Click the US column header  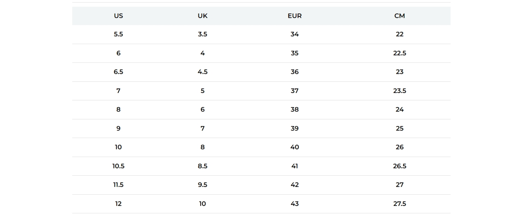[118, 16]
